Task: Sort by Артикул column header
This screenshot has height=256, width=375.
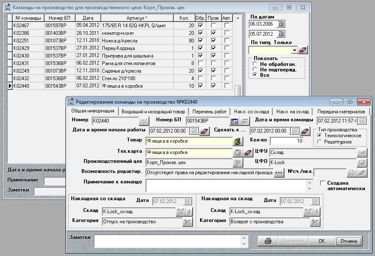Action: click(137, 18)
